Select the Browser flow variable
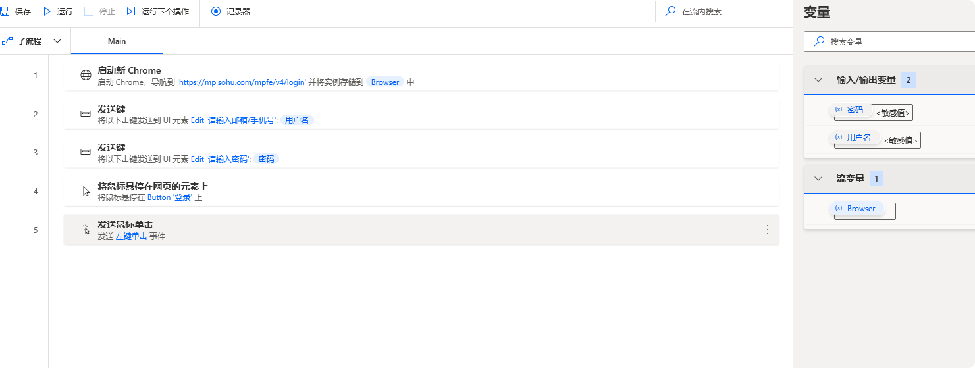The image size is (975, 368). pyautogui.click(x=855, y=209)
